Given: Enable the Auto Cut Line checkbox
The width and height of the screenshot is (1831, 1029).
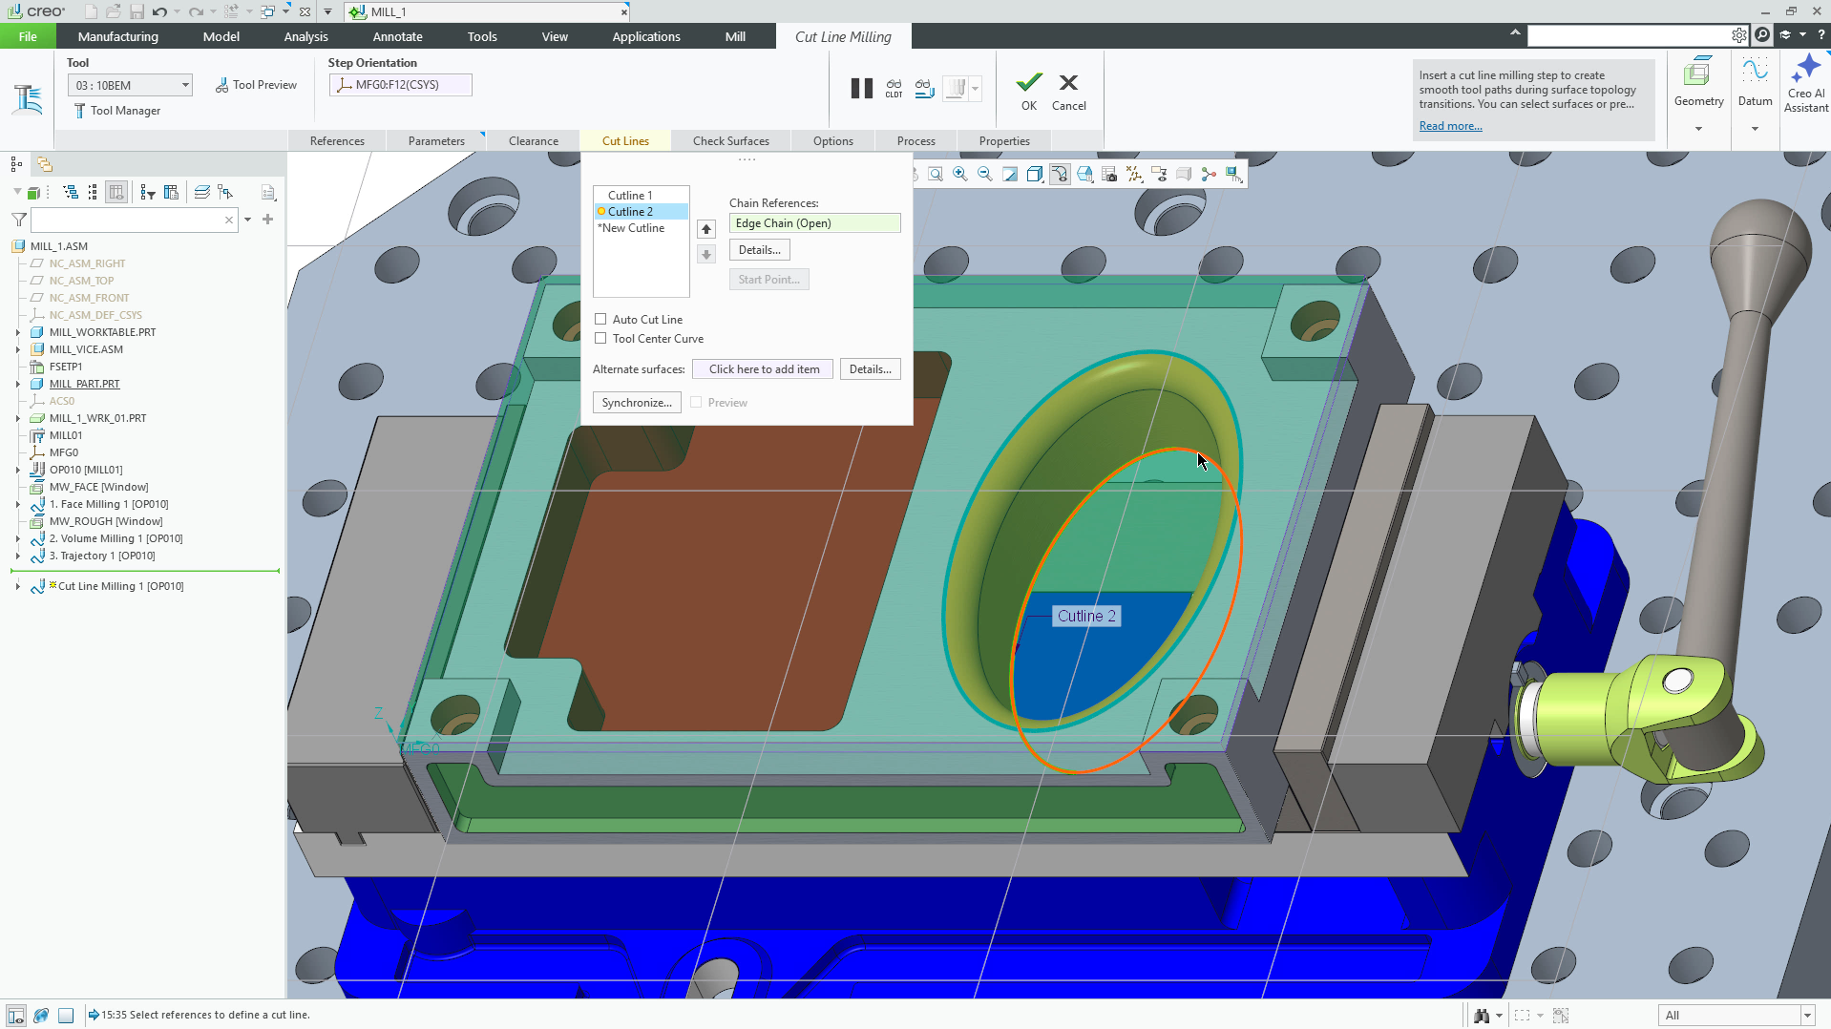Looking at the screenshot, I should point(600,320).
